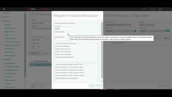
Task: Enable Ignore Persistence for CDFS Filesystem instances
Action: pos(56,70)
